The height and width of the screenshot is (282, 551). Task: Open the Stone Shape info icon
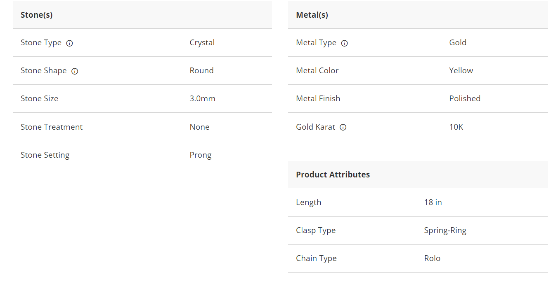[x=75, y=71]
